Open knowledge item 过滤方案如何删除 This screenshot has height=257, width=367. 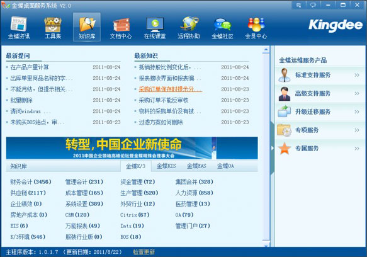[x=161, y=122]
